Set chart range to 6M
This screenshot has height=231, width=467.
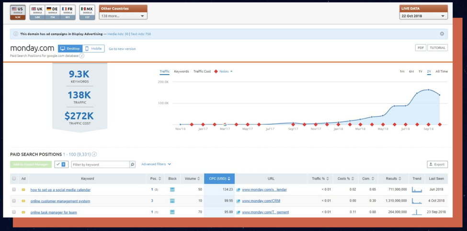point(411,71)
